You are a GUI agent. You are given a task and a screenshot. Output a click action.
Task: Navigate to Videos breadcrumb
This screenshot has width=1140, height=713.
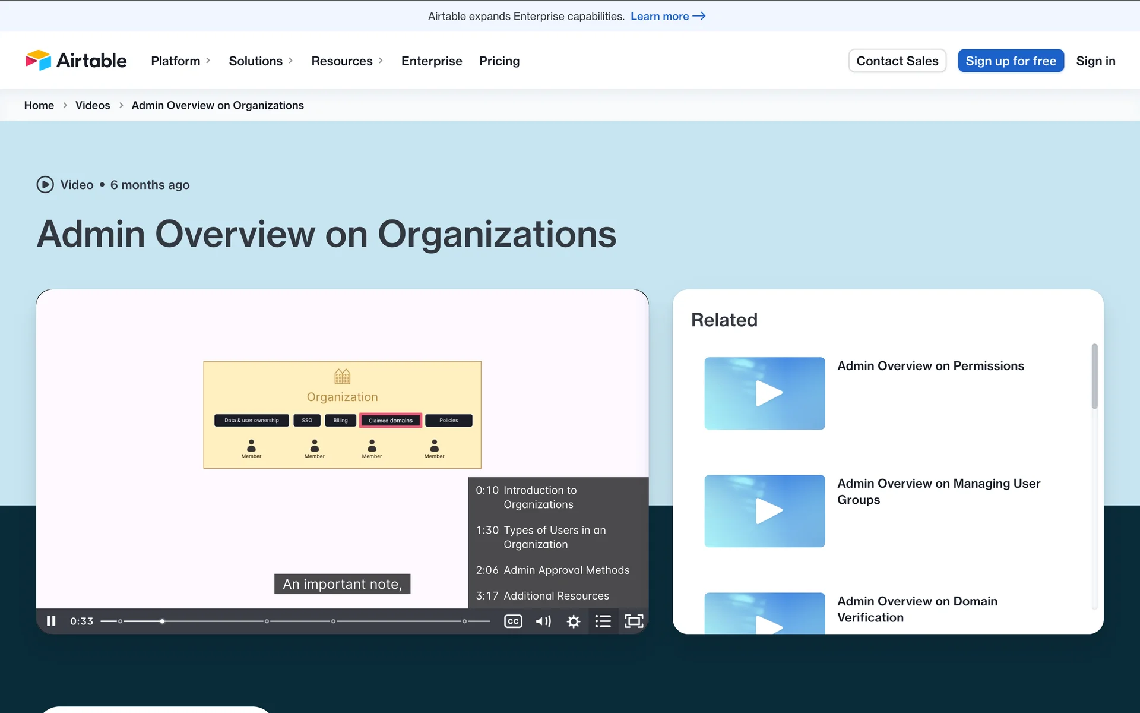tap(93, 105)
